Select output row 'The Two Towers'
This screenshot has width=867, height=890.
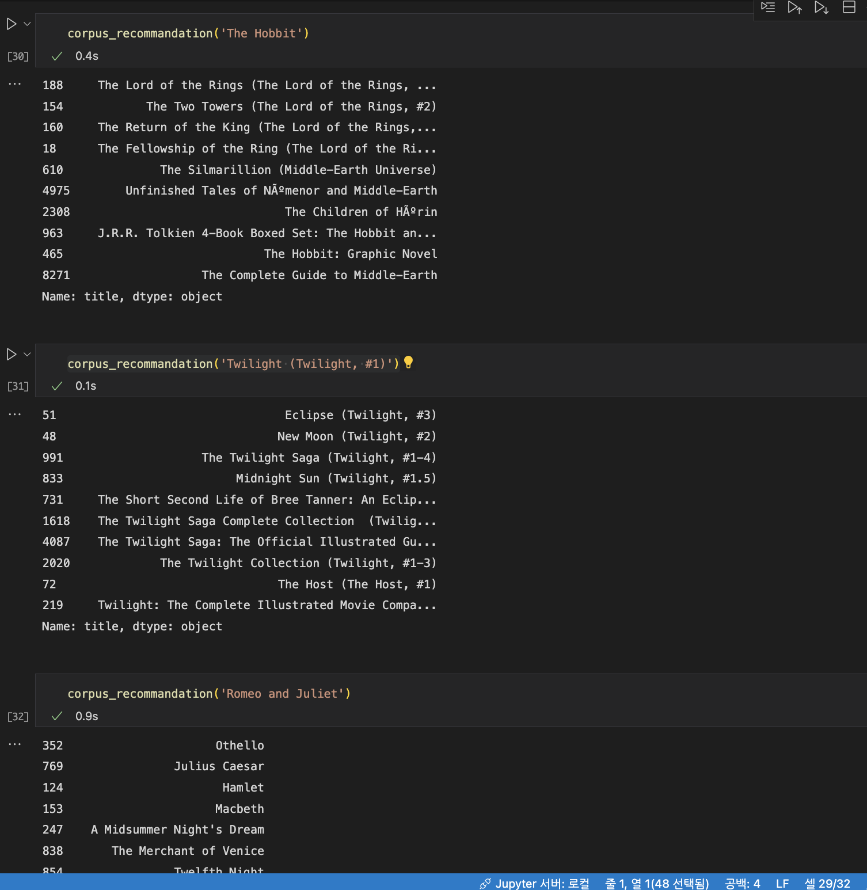point(239,107)
